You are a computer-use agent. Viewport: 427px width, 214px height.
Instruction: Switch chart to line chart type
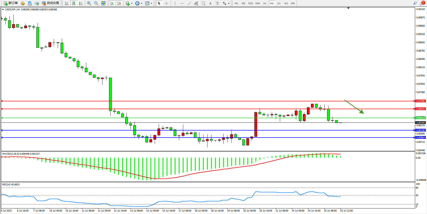(x=81, y=3)
